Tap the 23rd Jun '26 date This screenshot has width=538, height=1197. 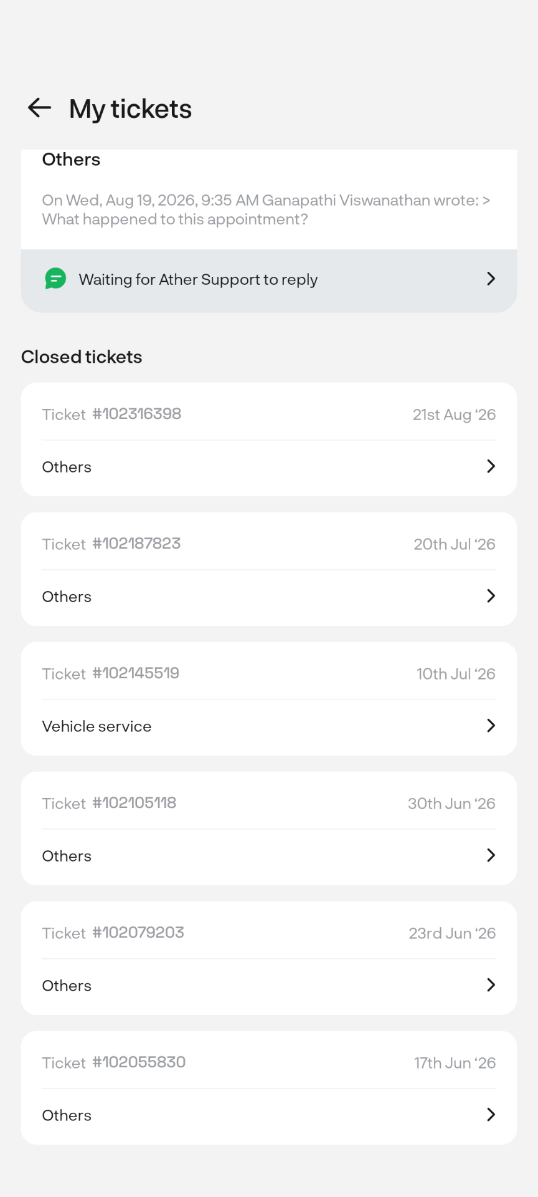(452, 933)
